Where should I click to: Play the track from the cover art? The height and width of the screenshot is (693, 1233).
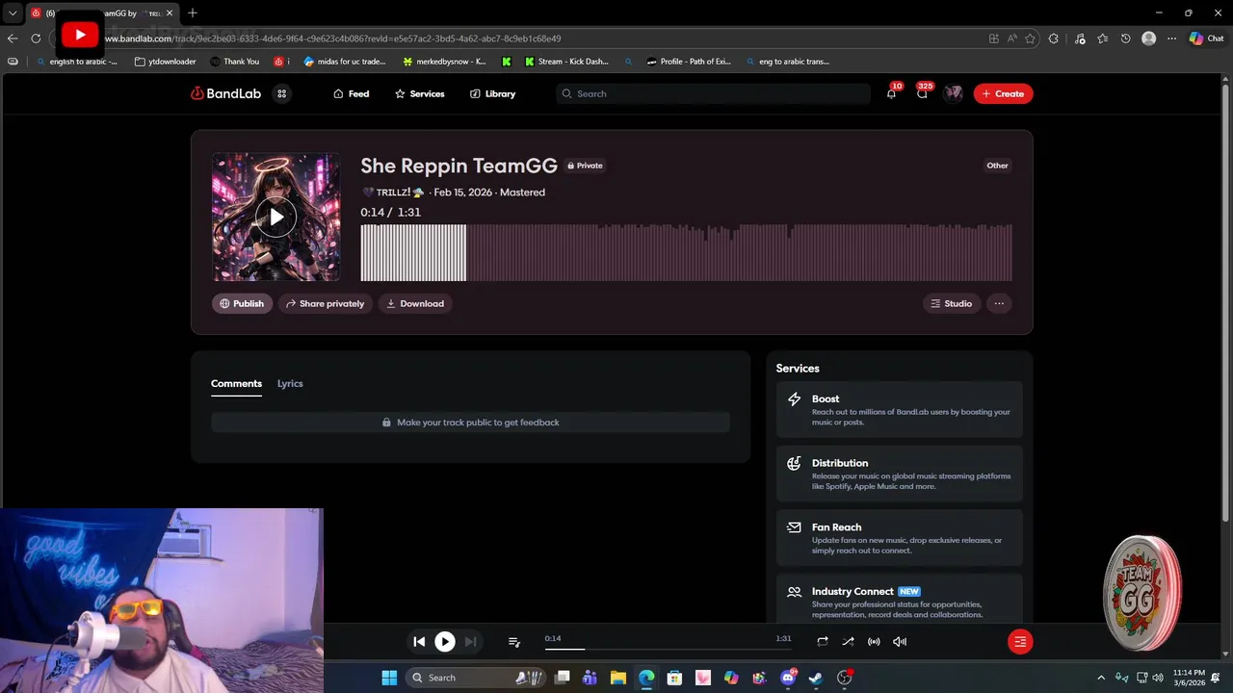276,218
